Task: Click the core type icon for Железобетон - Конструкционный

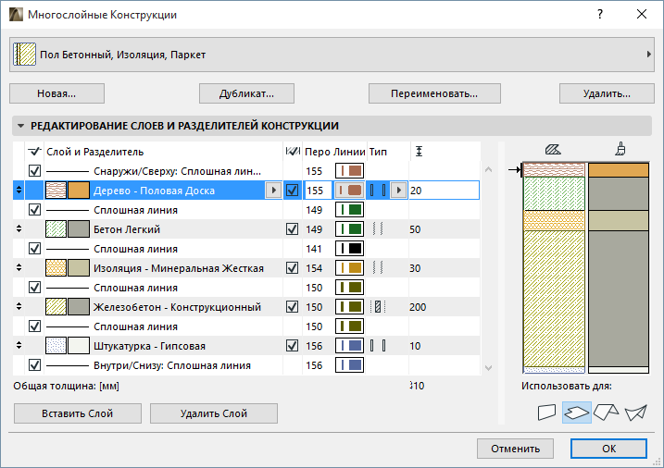Action: tap(378, 307)
